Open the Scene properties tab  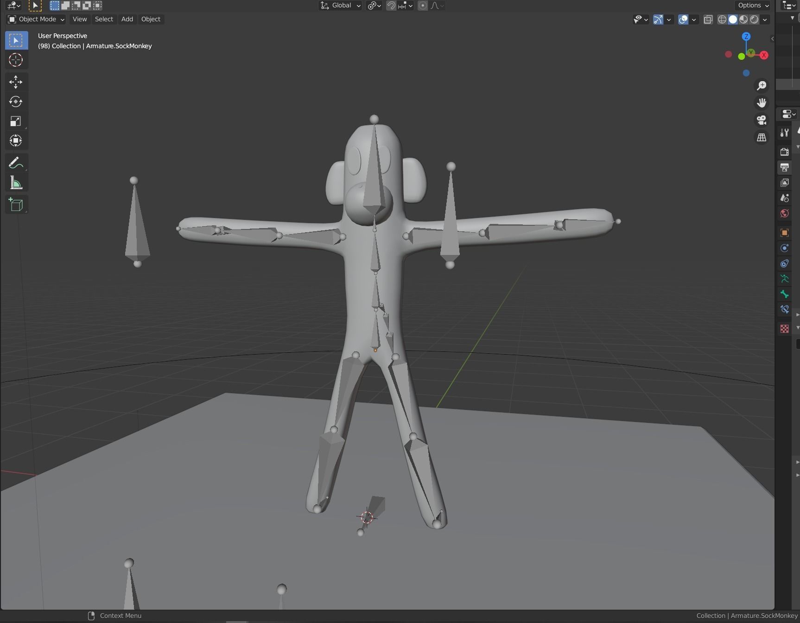click(784, 198)
